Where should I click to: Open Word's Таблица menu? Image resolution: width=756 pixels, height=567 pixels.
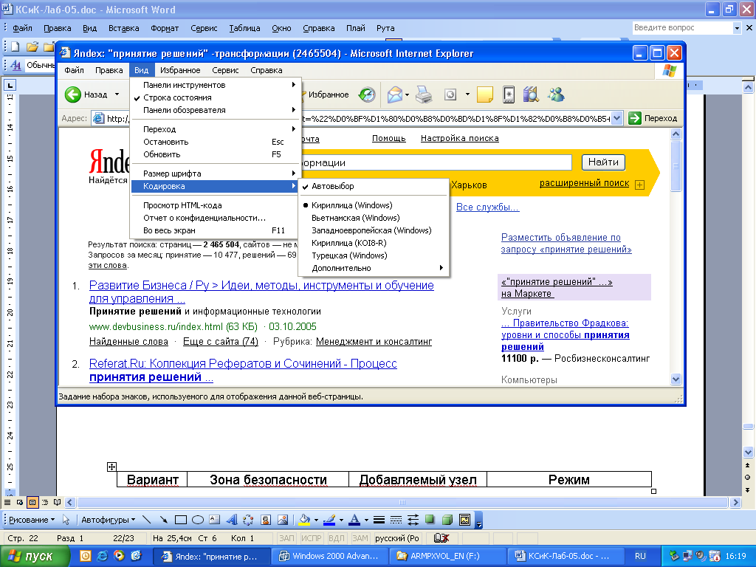(x=244, y=28)
